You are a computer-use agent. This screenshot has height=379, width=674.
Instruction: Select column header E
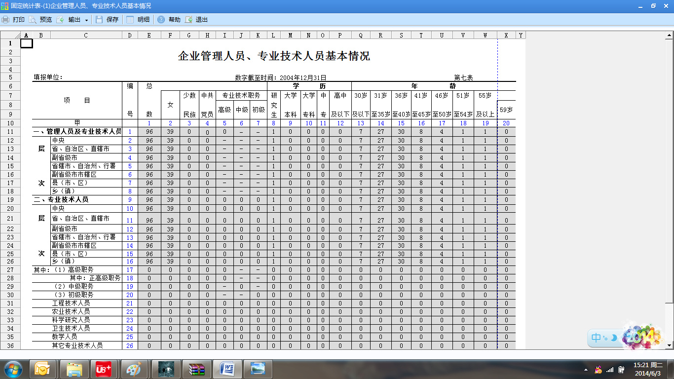pyautogui.click(x=150, y=35)
